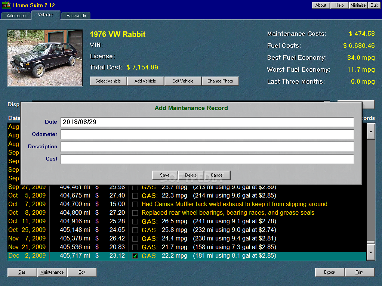Click the '1976 VW Rabbit' vehicle title

click(118, 34)
